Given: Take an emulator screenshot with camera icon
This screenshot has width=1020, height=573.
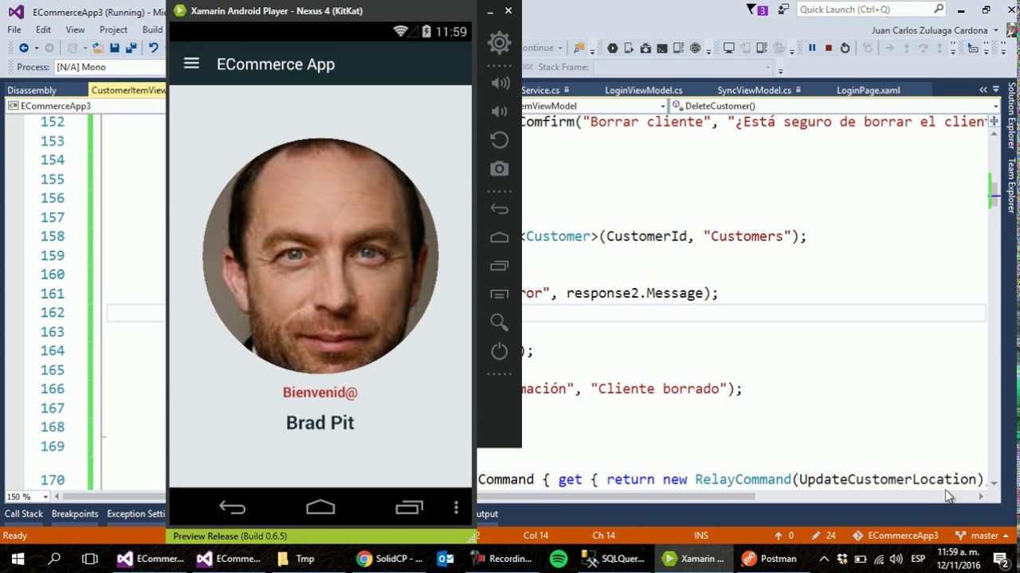Looking at the screenshot, I should [500, 169].
